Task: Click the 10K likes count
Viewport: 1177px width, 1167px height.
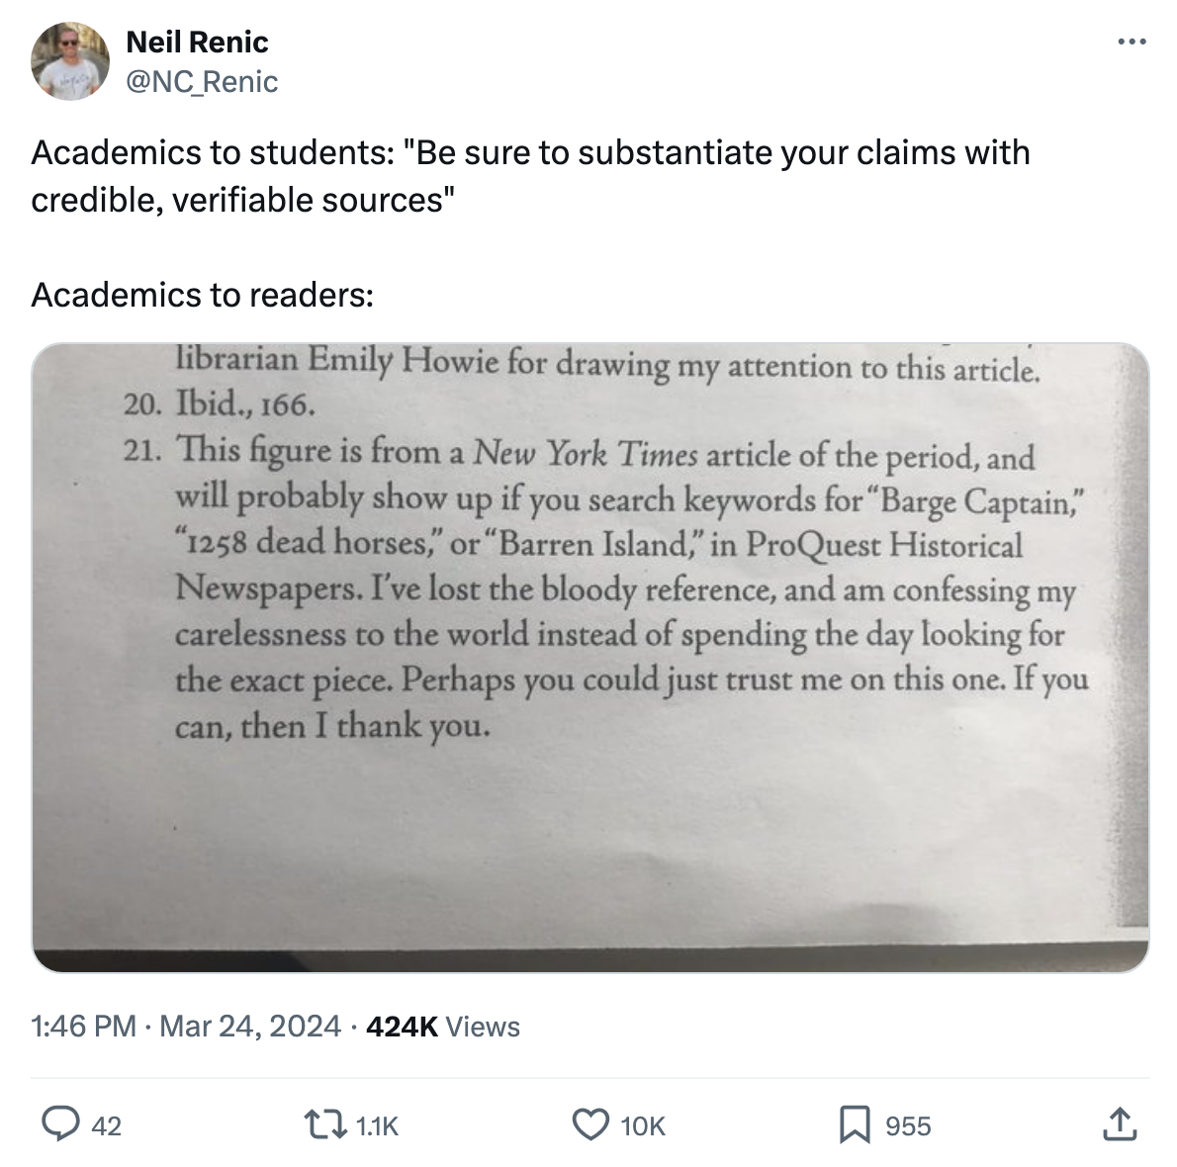Action: click(643, 1125)
